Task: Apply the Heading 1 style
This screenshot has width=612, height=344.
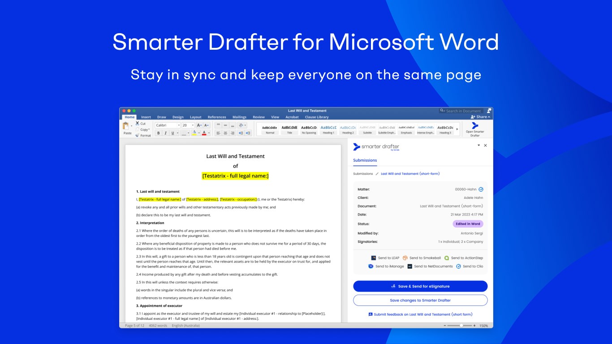Action: coord(328,129)
